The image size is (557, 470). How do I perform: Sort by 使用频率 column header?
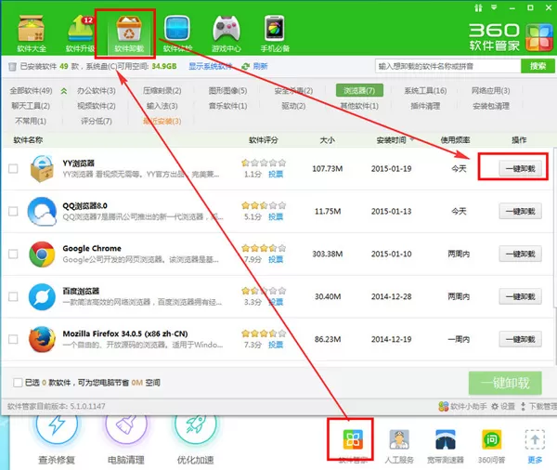tap(455, 140)
